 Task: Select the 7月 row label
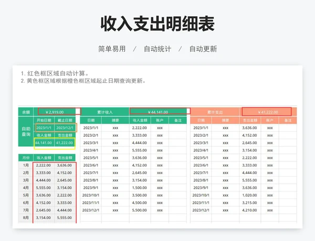pos(26,210)
